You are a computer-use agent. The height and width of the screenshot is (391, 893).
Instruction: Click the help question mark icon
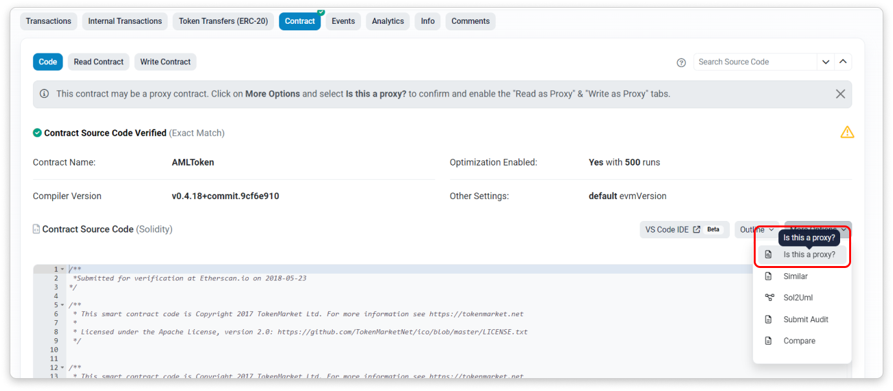681,62
